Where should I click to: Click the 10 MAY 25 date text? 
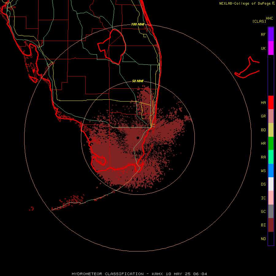tap(178, 274)
